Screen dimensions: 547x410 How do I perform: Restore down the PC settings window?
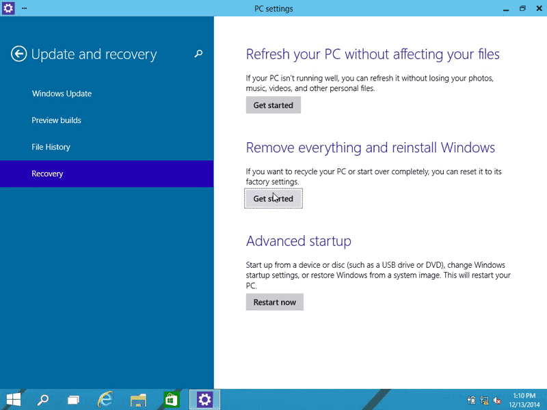[522, 8]
